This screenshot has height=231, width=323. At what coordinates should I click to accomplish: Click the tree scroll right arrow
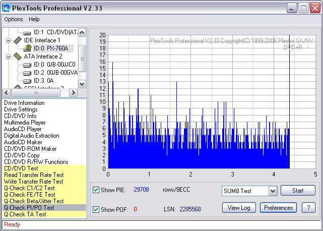tap(73, 93)
